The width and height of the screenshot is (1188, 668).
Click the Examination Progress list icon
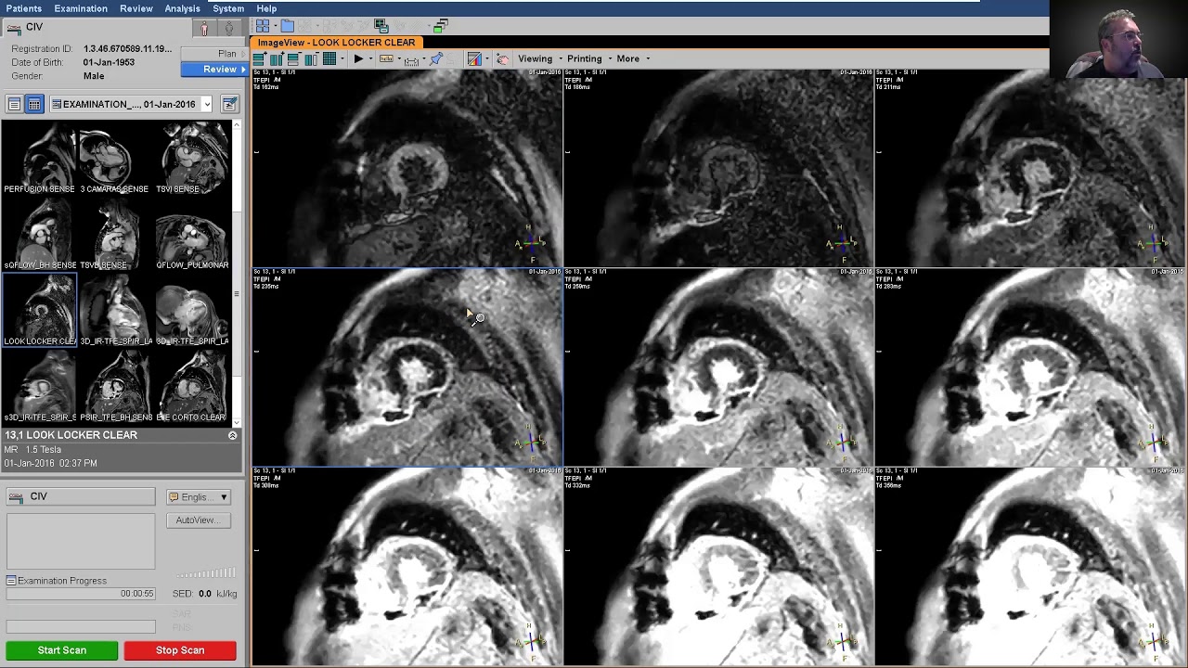(x=11, y=581)
